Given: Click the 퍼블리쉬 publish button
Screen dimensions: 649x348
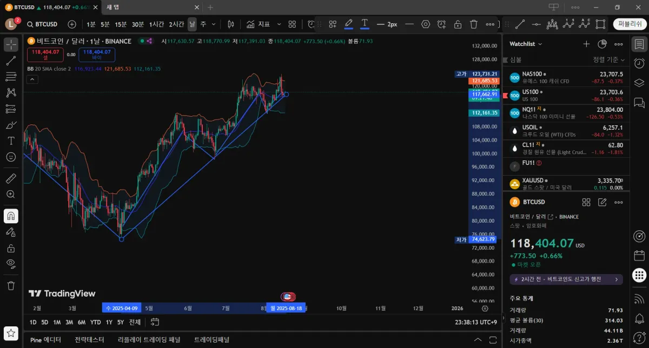Looking at the screenshot, I should [628, 24].
